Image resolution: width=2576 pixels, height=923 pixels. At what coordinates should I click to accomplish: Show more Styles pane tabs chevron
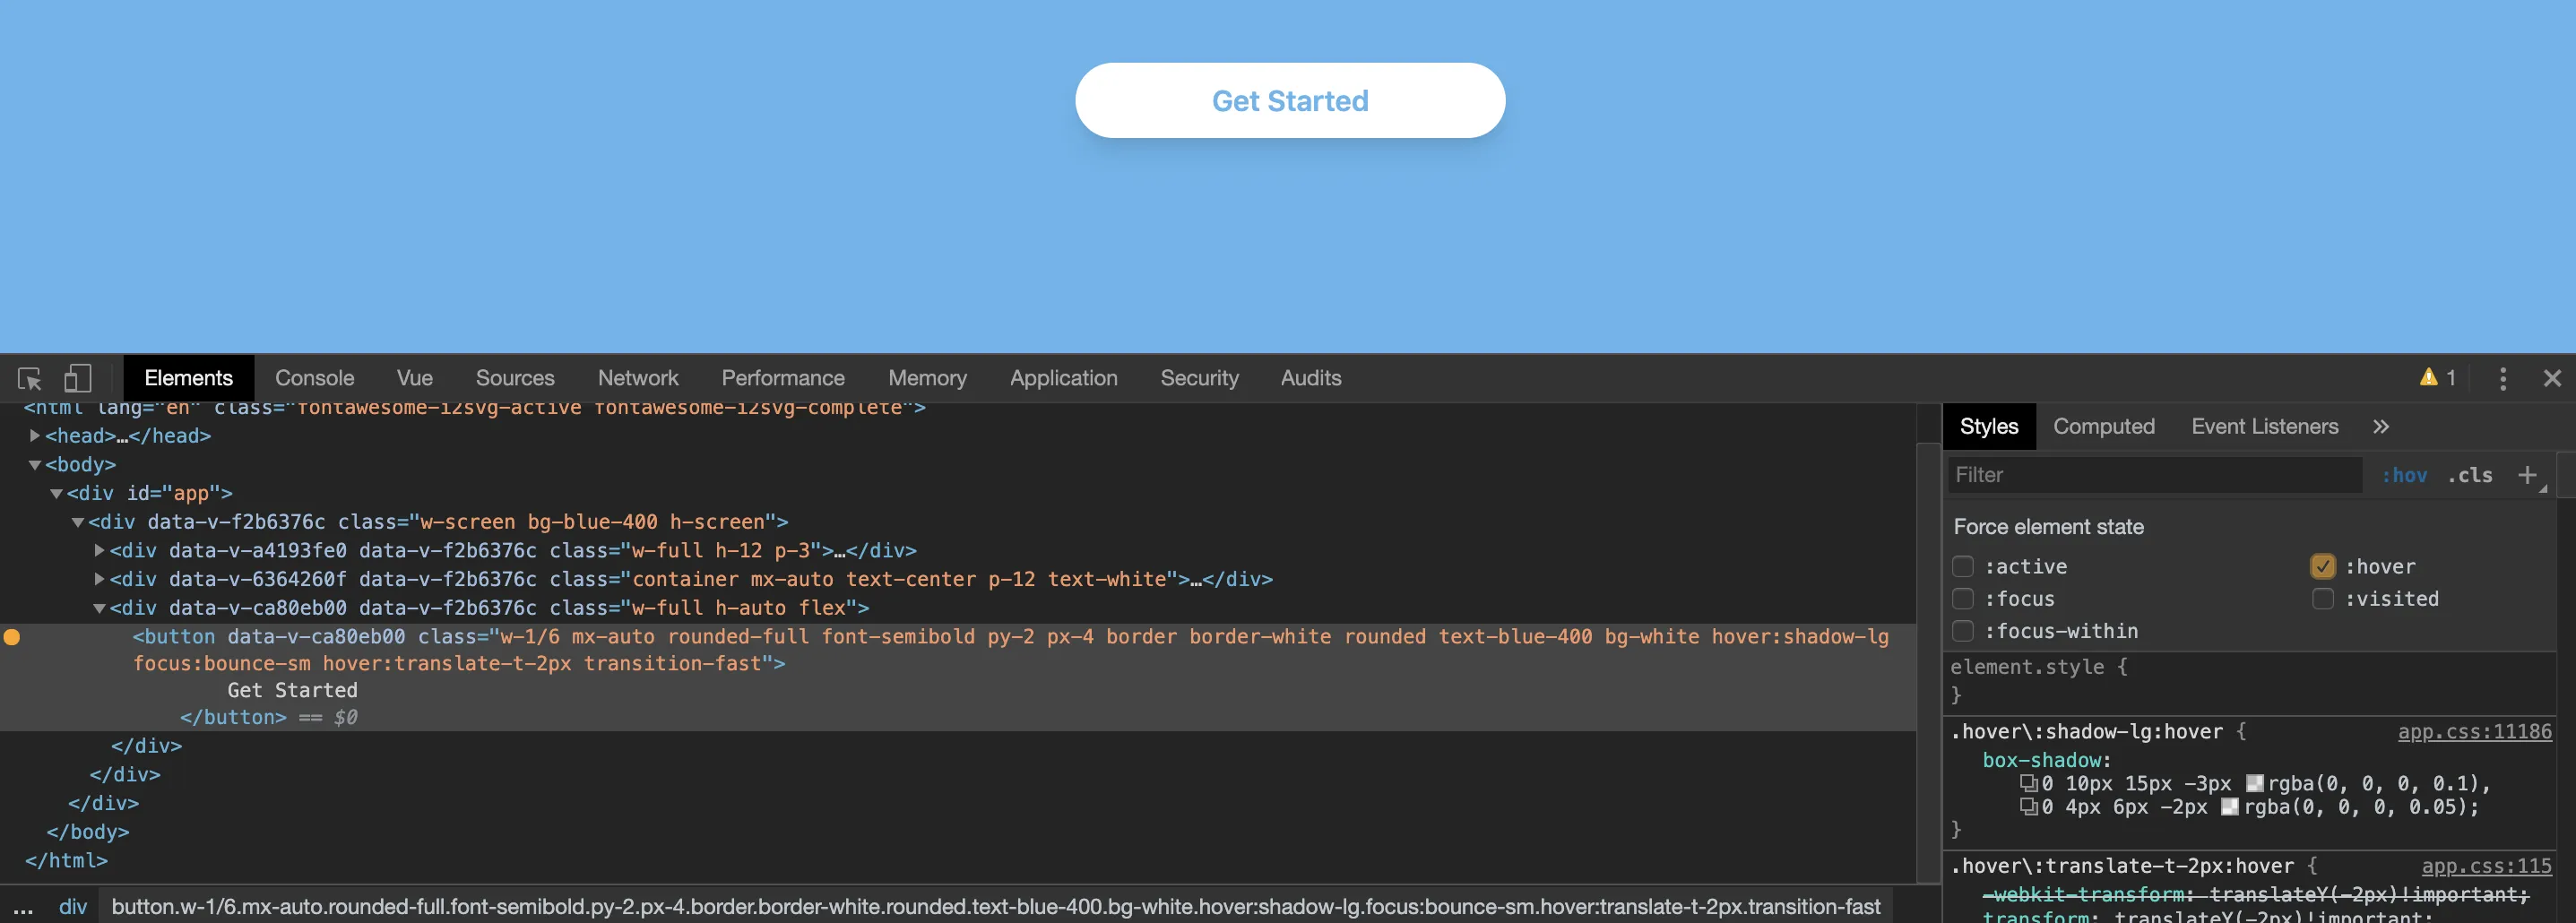coord(2380,427)
